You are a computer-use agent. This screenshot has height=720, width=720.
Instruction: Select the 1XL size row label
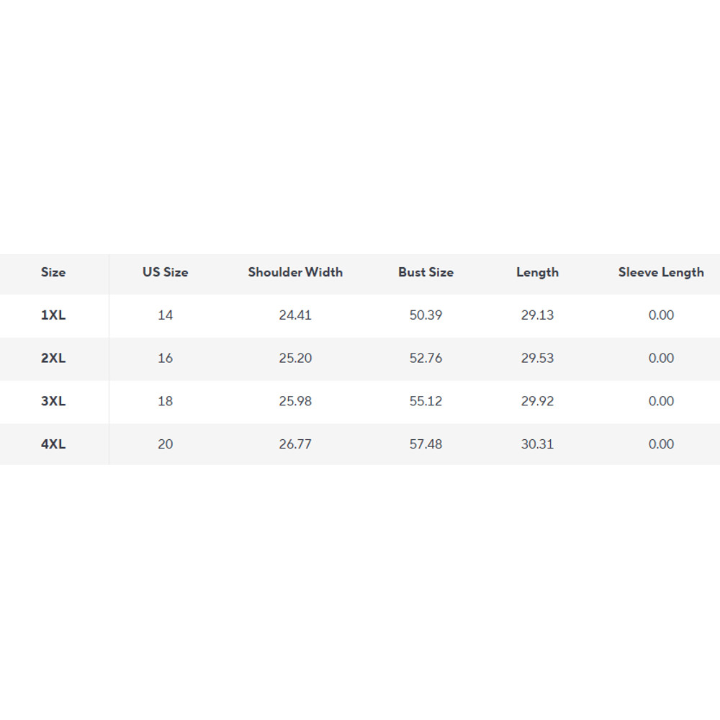(53, 315)
